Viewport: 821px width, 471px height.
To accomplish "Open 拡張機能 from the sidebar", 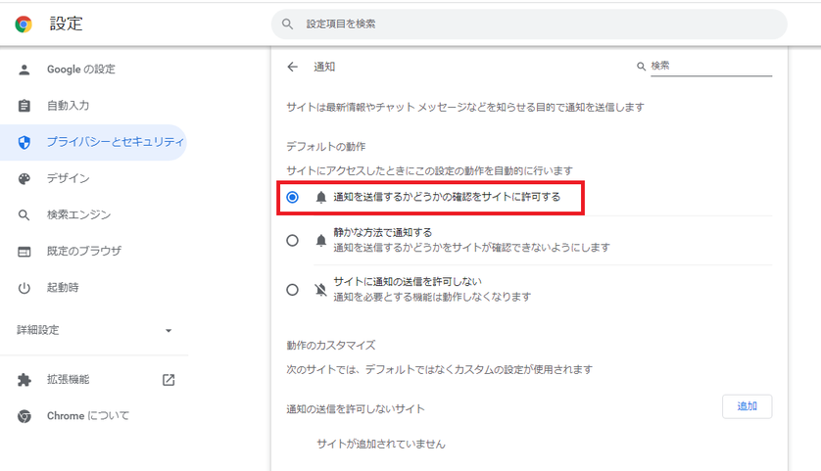I will pos(68,380).
